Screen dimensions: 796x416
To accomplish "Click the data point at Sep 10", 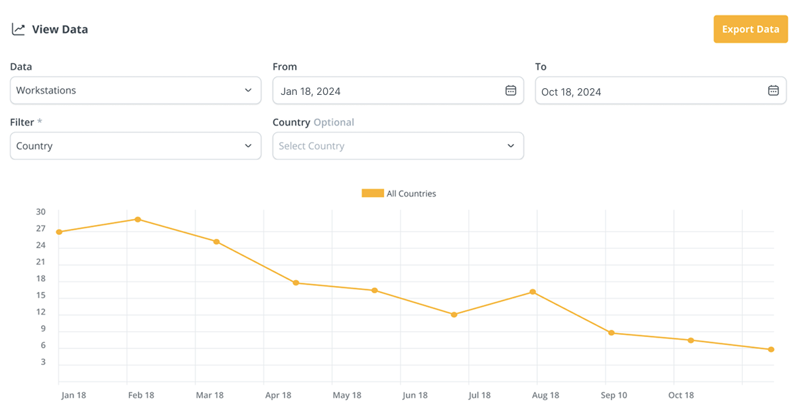I will (x=612, y=333).
